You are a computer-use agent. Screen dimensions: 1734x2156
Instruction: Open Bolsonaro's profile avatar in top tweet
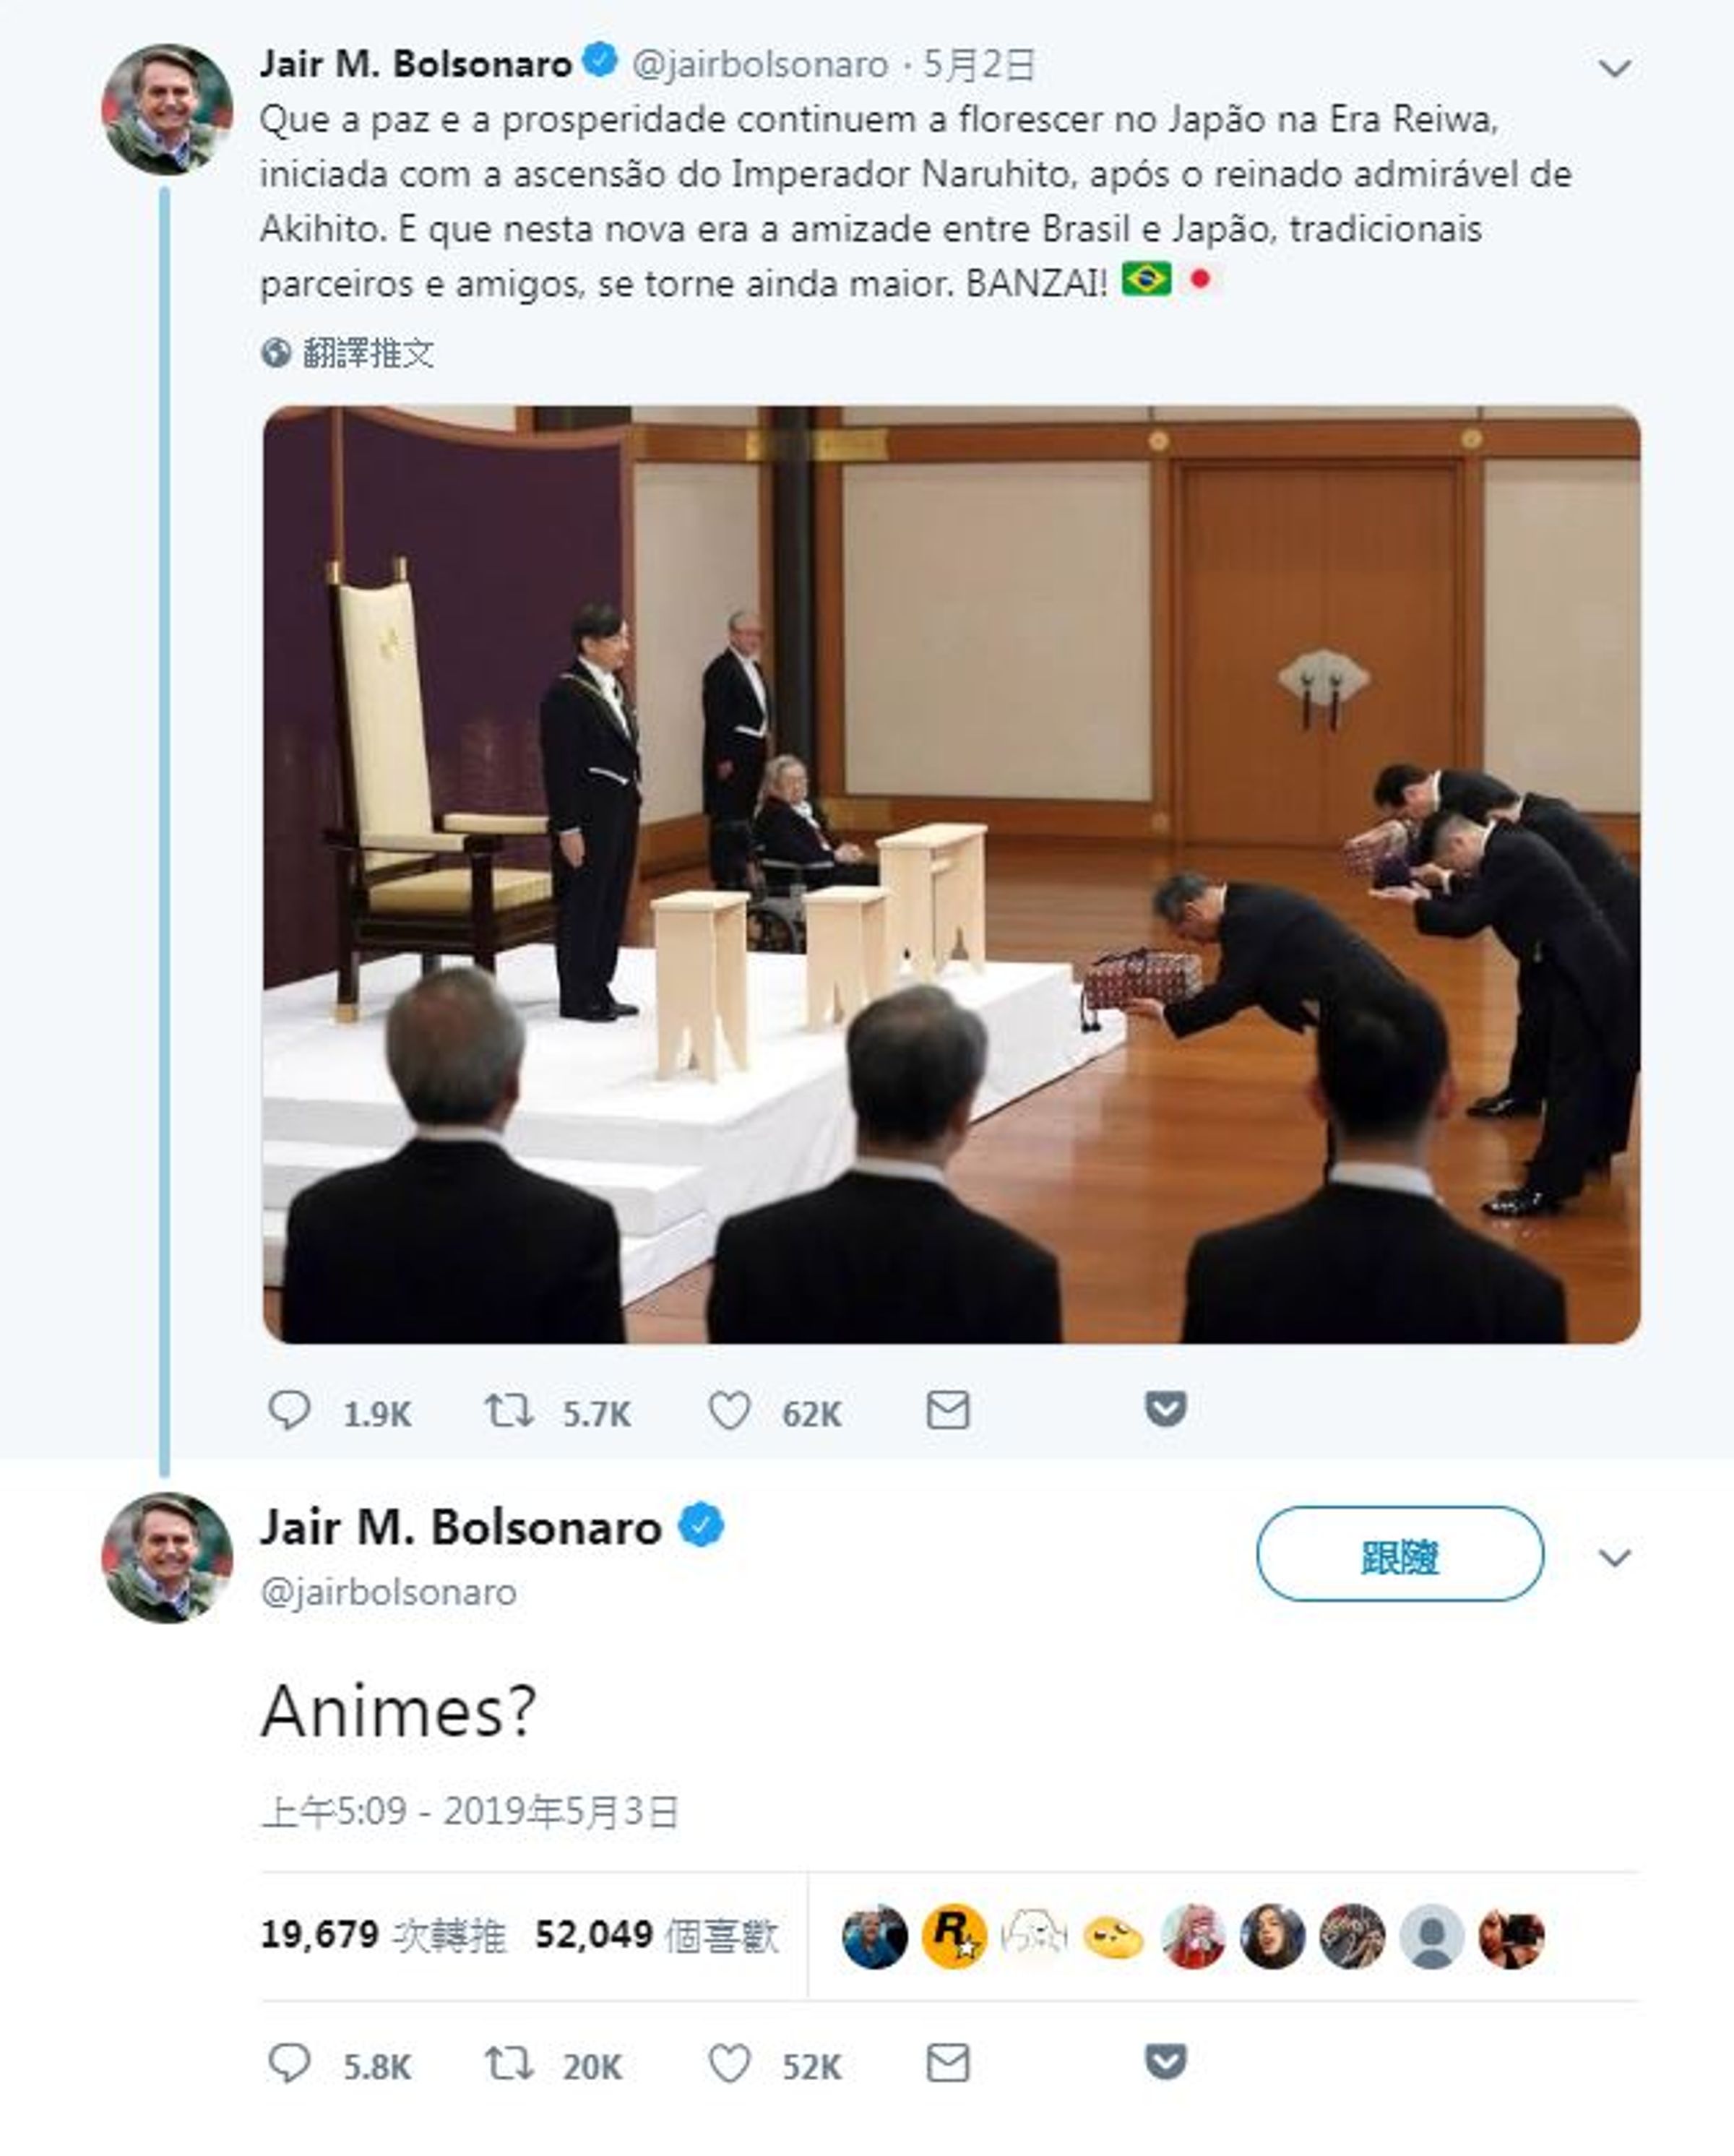(x=167, y=109)
